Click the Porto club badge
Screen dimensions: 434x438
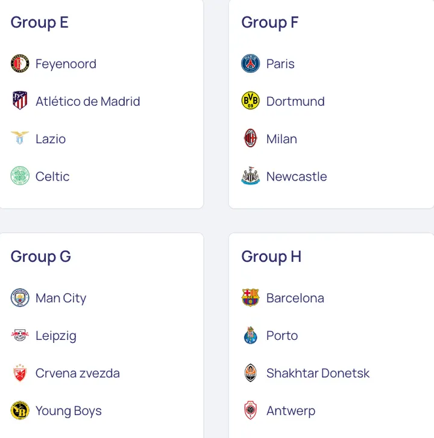click(250, 336)
